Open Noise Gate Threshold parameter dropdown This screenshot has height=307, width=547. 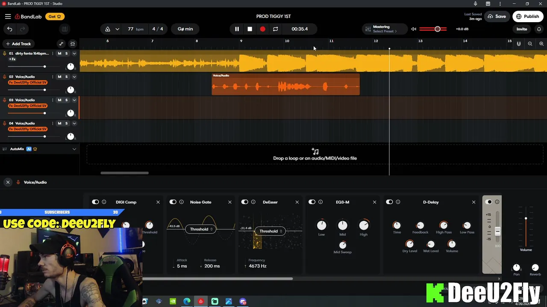pos(201,229)
